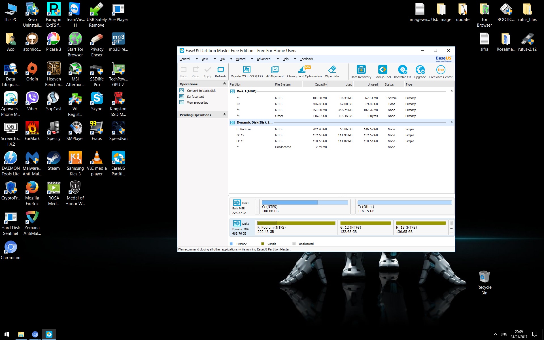Screen dimensions: 544x340
Task: Select the Viber desktop icon
Action: click(x=32, y=101)
